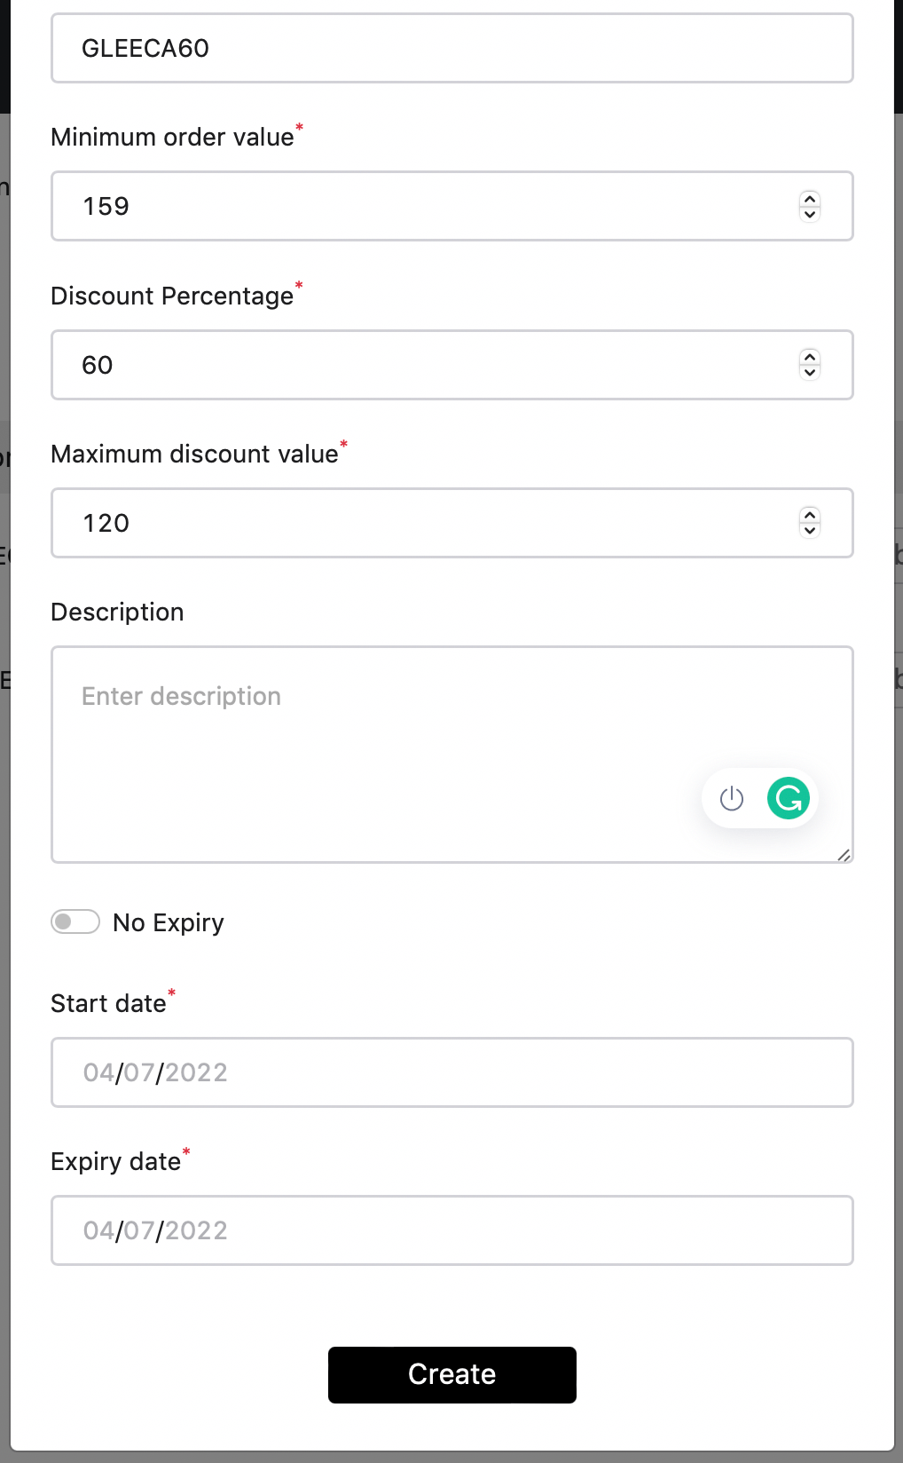Open the Expiry date picker field
The width and height of the screenshot is (903, 1463).
[451, 1230]
